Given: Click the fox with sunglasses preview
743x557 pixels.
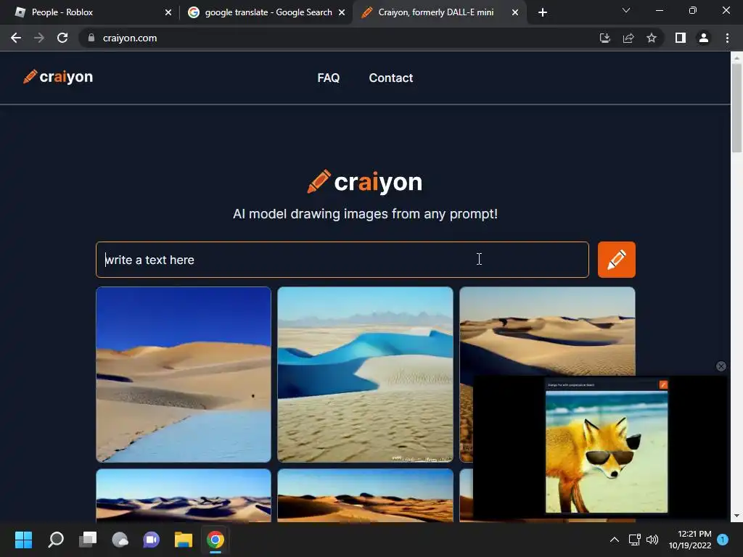Looking at the screenshot, I should [607, 451].
